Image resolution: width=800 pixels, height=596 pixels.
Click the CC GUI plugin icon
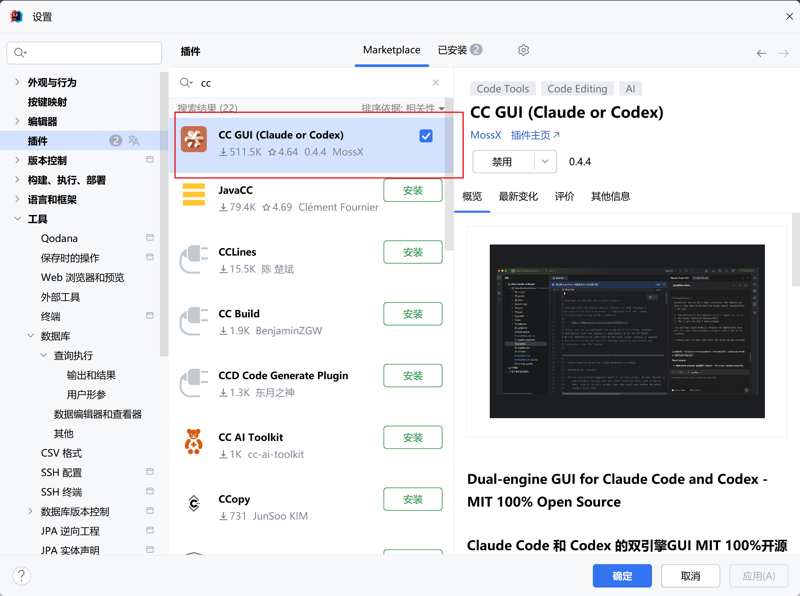coord(194,139)
